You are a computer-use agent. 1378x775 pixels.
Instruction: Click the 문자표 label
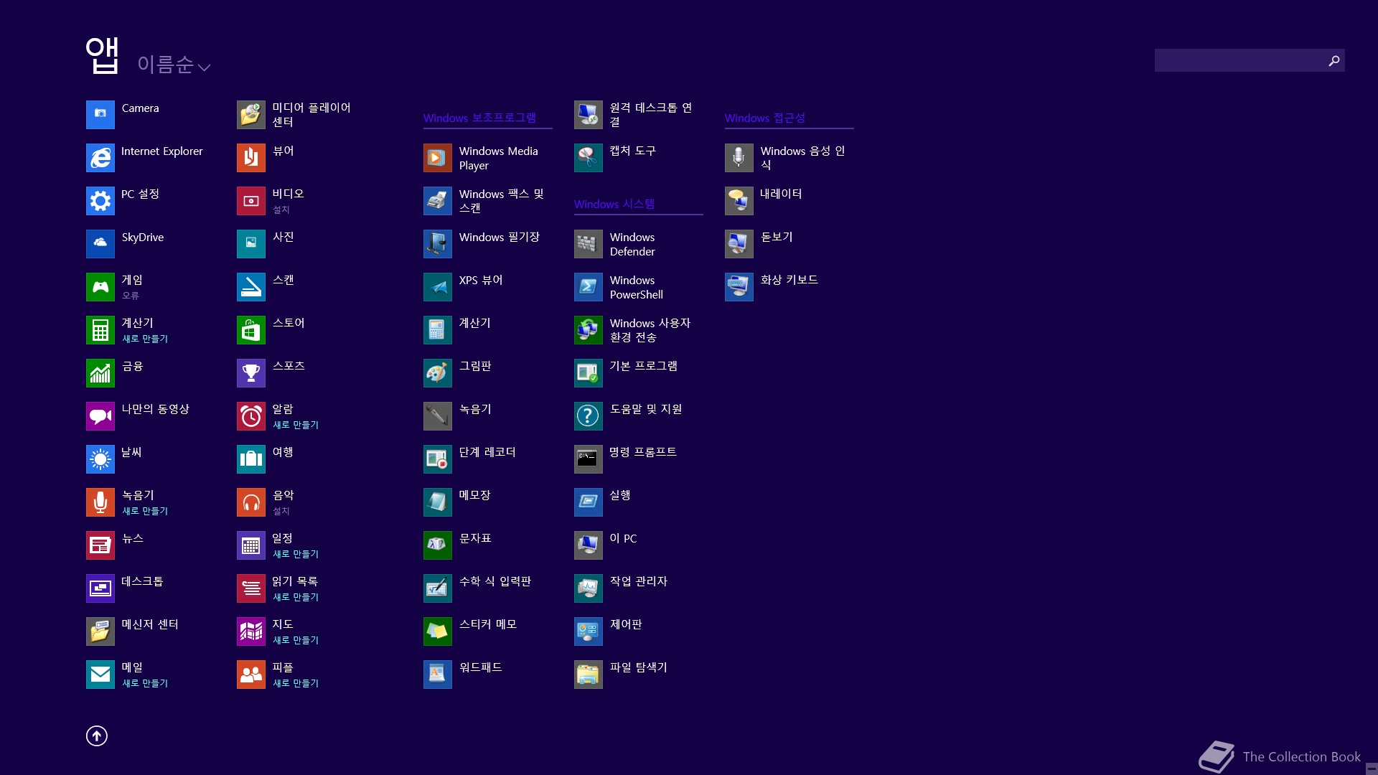point(475,538)
